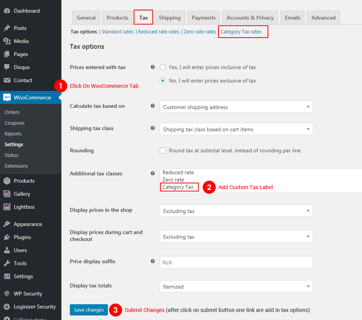Select the Tax settings tab

pyautogui.click(x=143, y=18)
